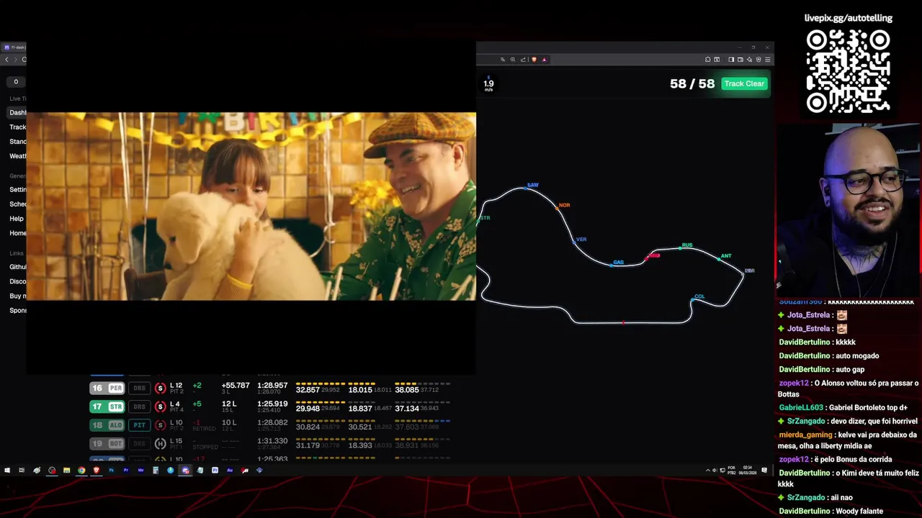Launch Google Chrome from the taskbar

pyautogui.click(x=81, y=471)
